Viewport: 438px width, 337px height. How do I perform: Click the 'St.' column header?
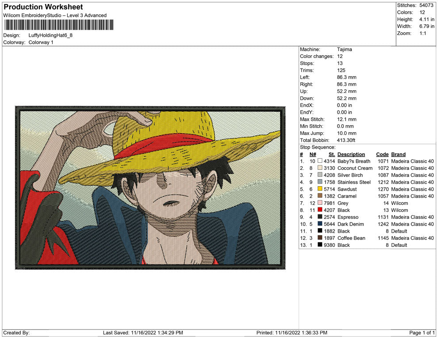coord(331,154)
